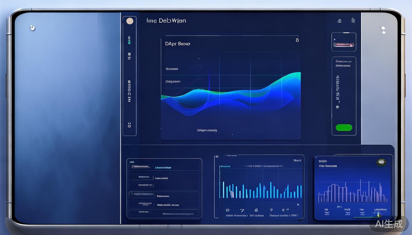Click the 'Ing DebWien' header title
The height and width of the screenshot is (235, 412).
pos(166,21)
